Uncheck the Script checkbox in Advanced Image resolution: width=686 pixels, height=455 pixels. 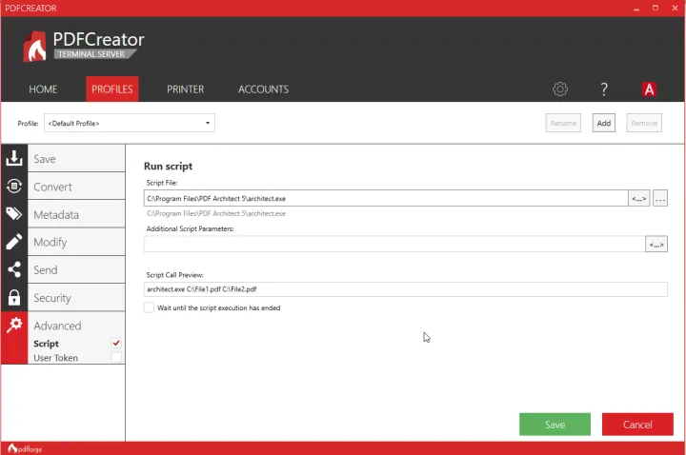(116, 344)
